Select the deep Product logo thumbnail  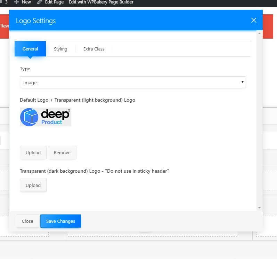tap(46, 117)
